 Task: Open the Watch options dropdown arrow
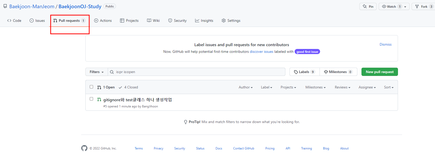405,7
